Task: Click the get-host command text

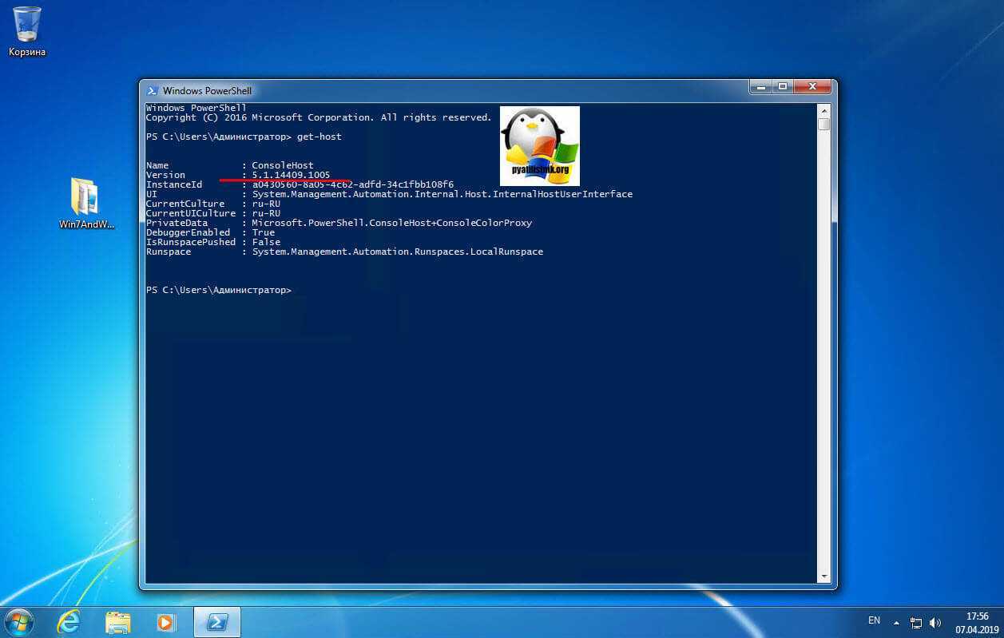Action: point(319,137)
